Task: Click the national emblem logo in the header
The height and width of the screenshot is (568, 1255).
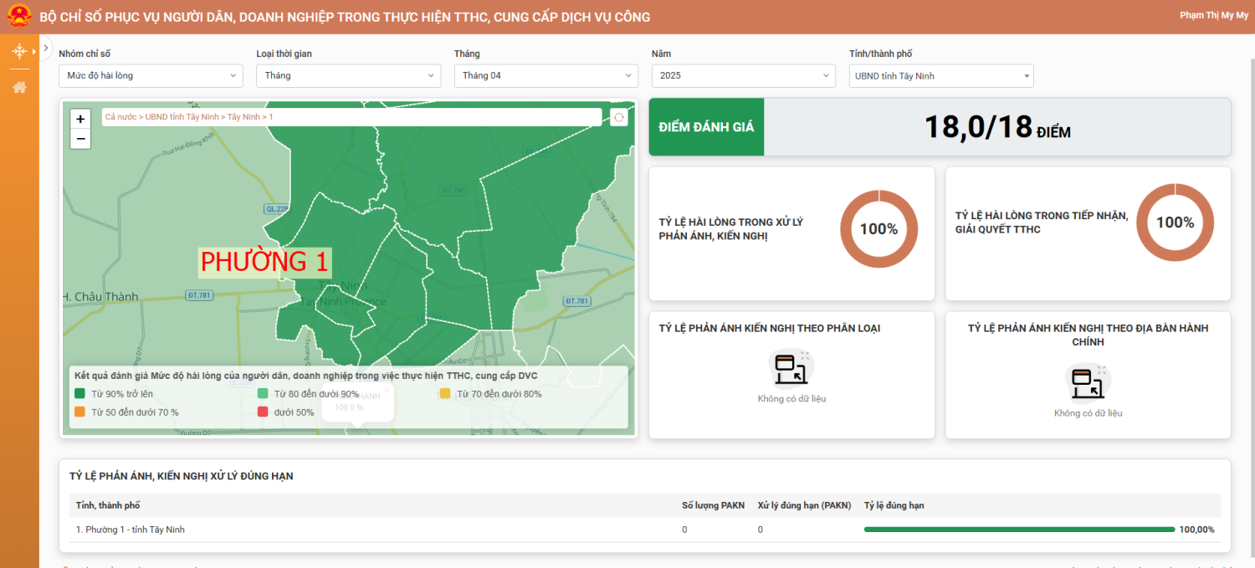Action: (x=18, y=17)
